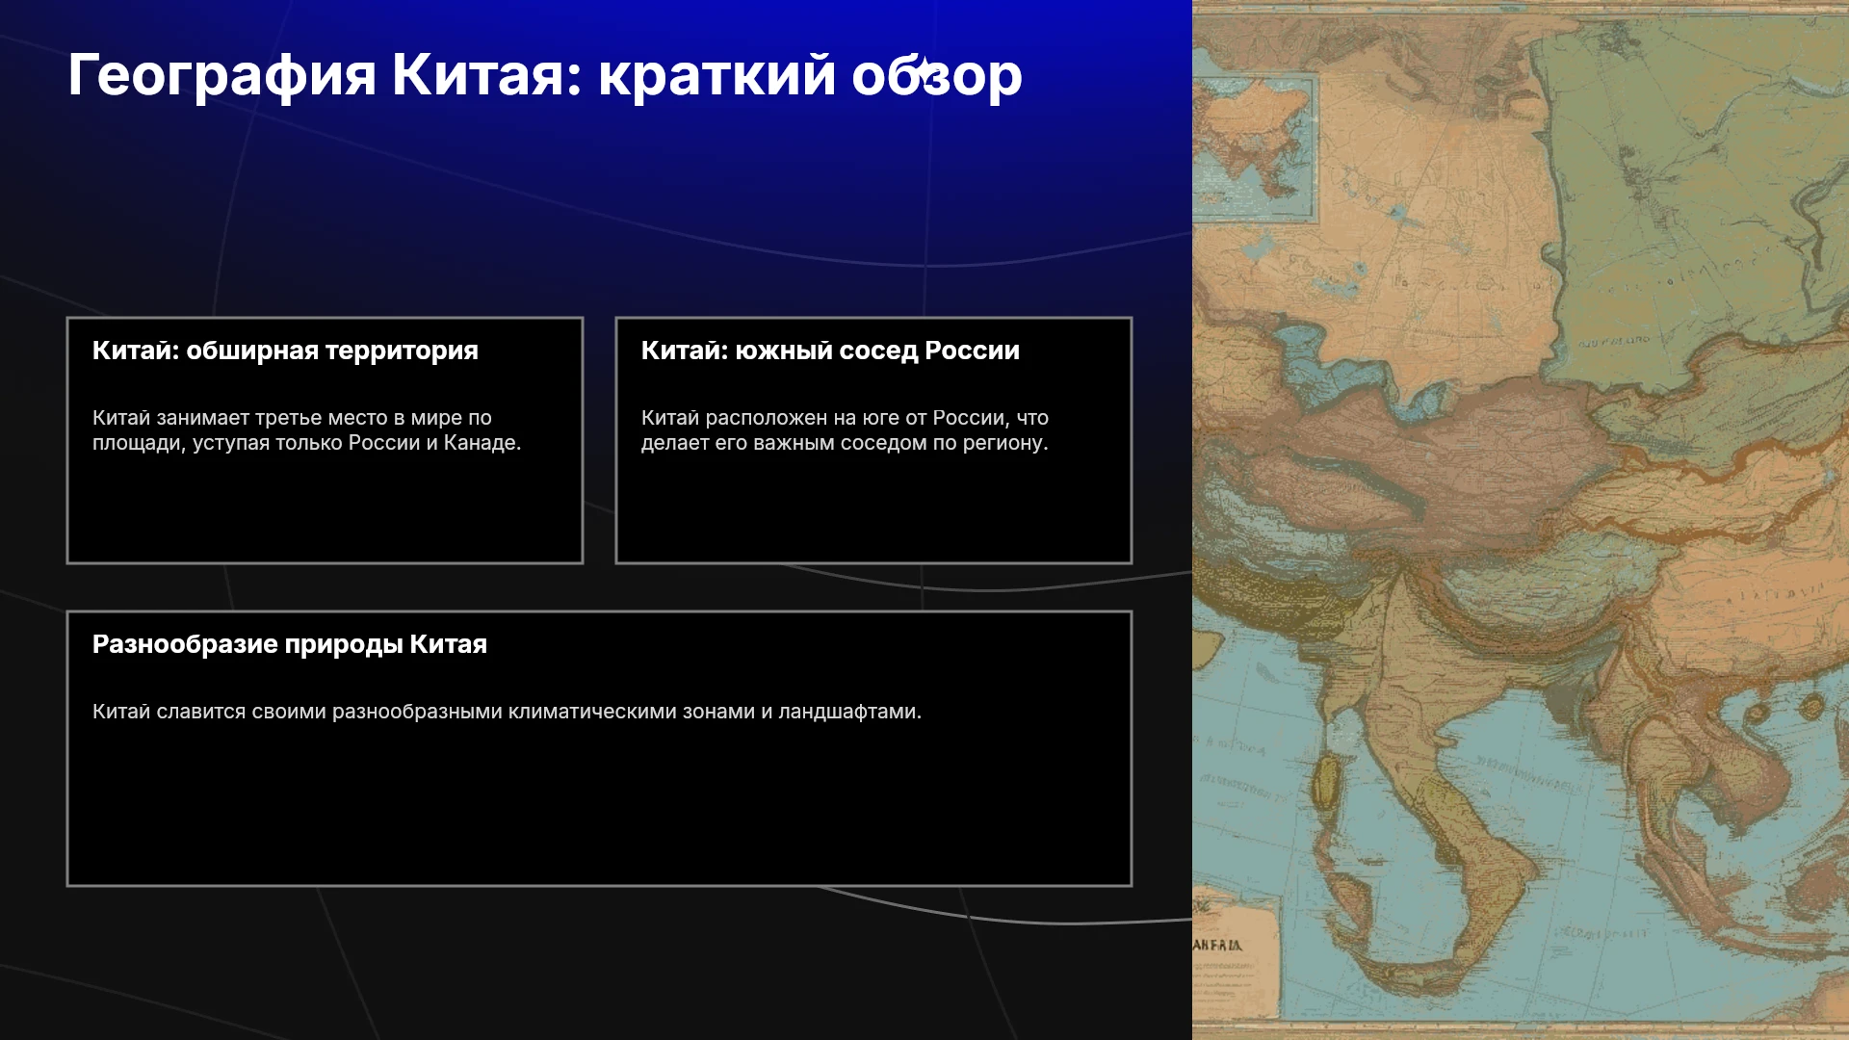The image size is (1849, 1040).
Task: Click the slide title "География Китая: краткий обзор"
Action: pos(545,75)
